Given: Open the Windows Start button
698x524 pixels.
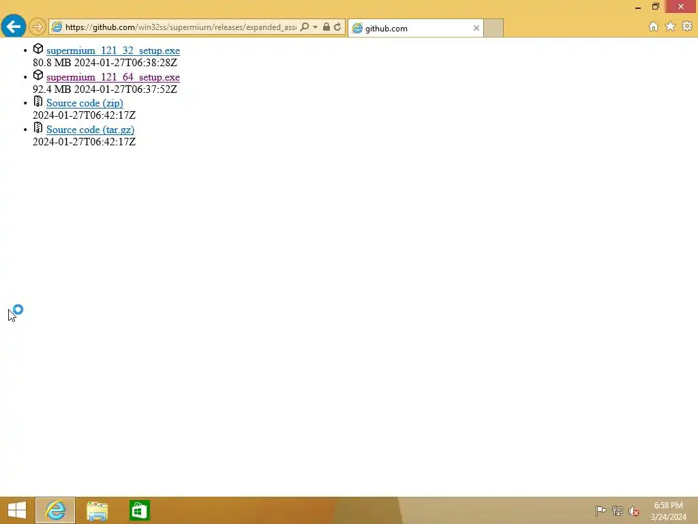Looking at the screenshot, I should tap(17, 510).
